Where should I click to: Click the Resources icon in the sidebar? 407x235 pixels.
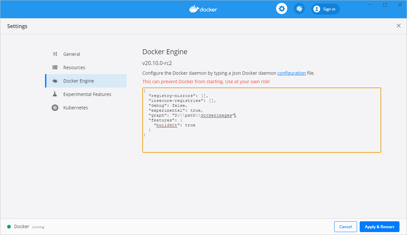point(55,67)
